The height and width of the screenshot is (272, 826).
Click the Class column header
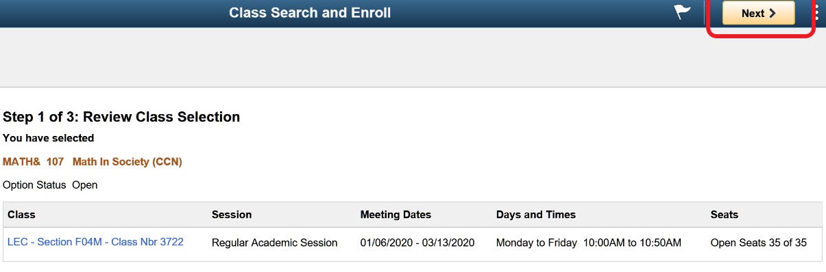coord(21,215)
